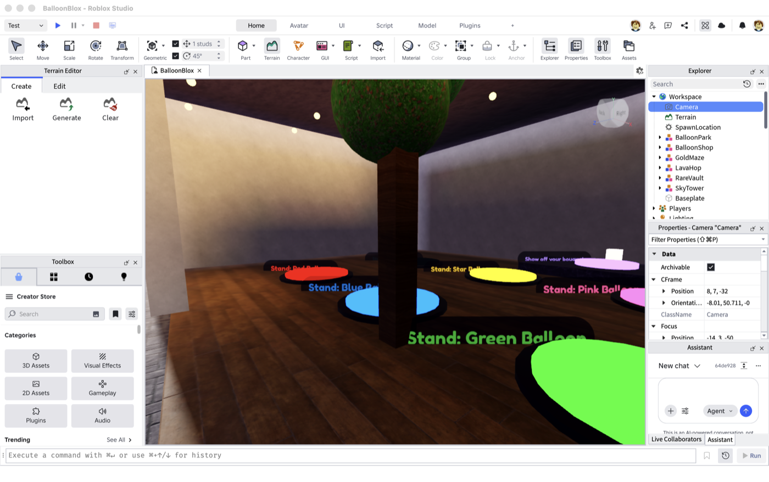
Task: Click the Select arrow tool
Action: click(x=16, y=49)
